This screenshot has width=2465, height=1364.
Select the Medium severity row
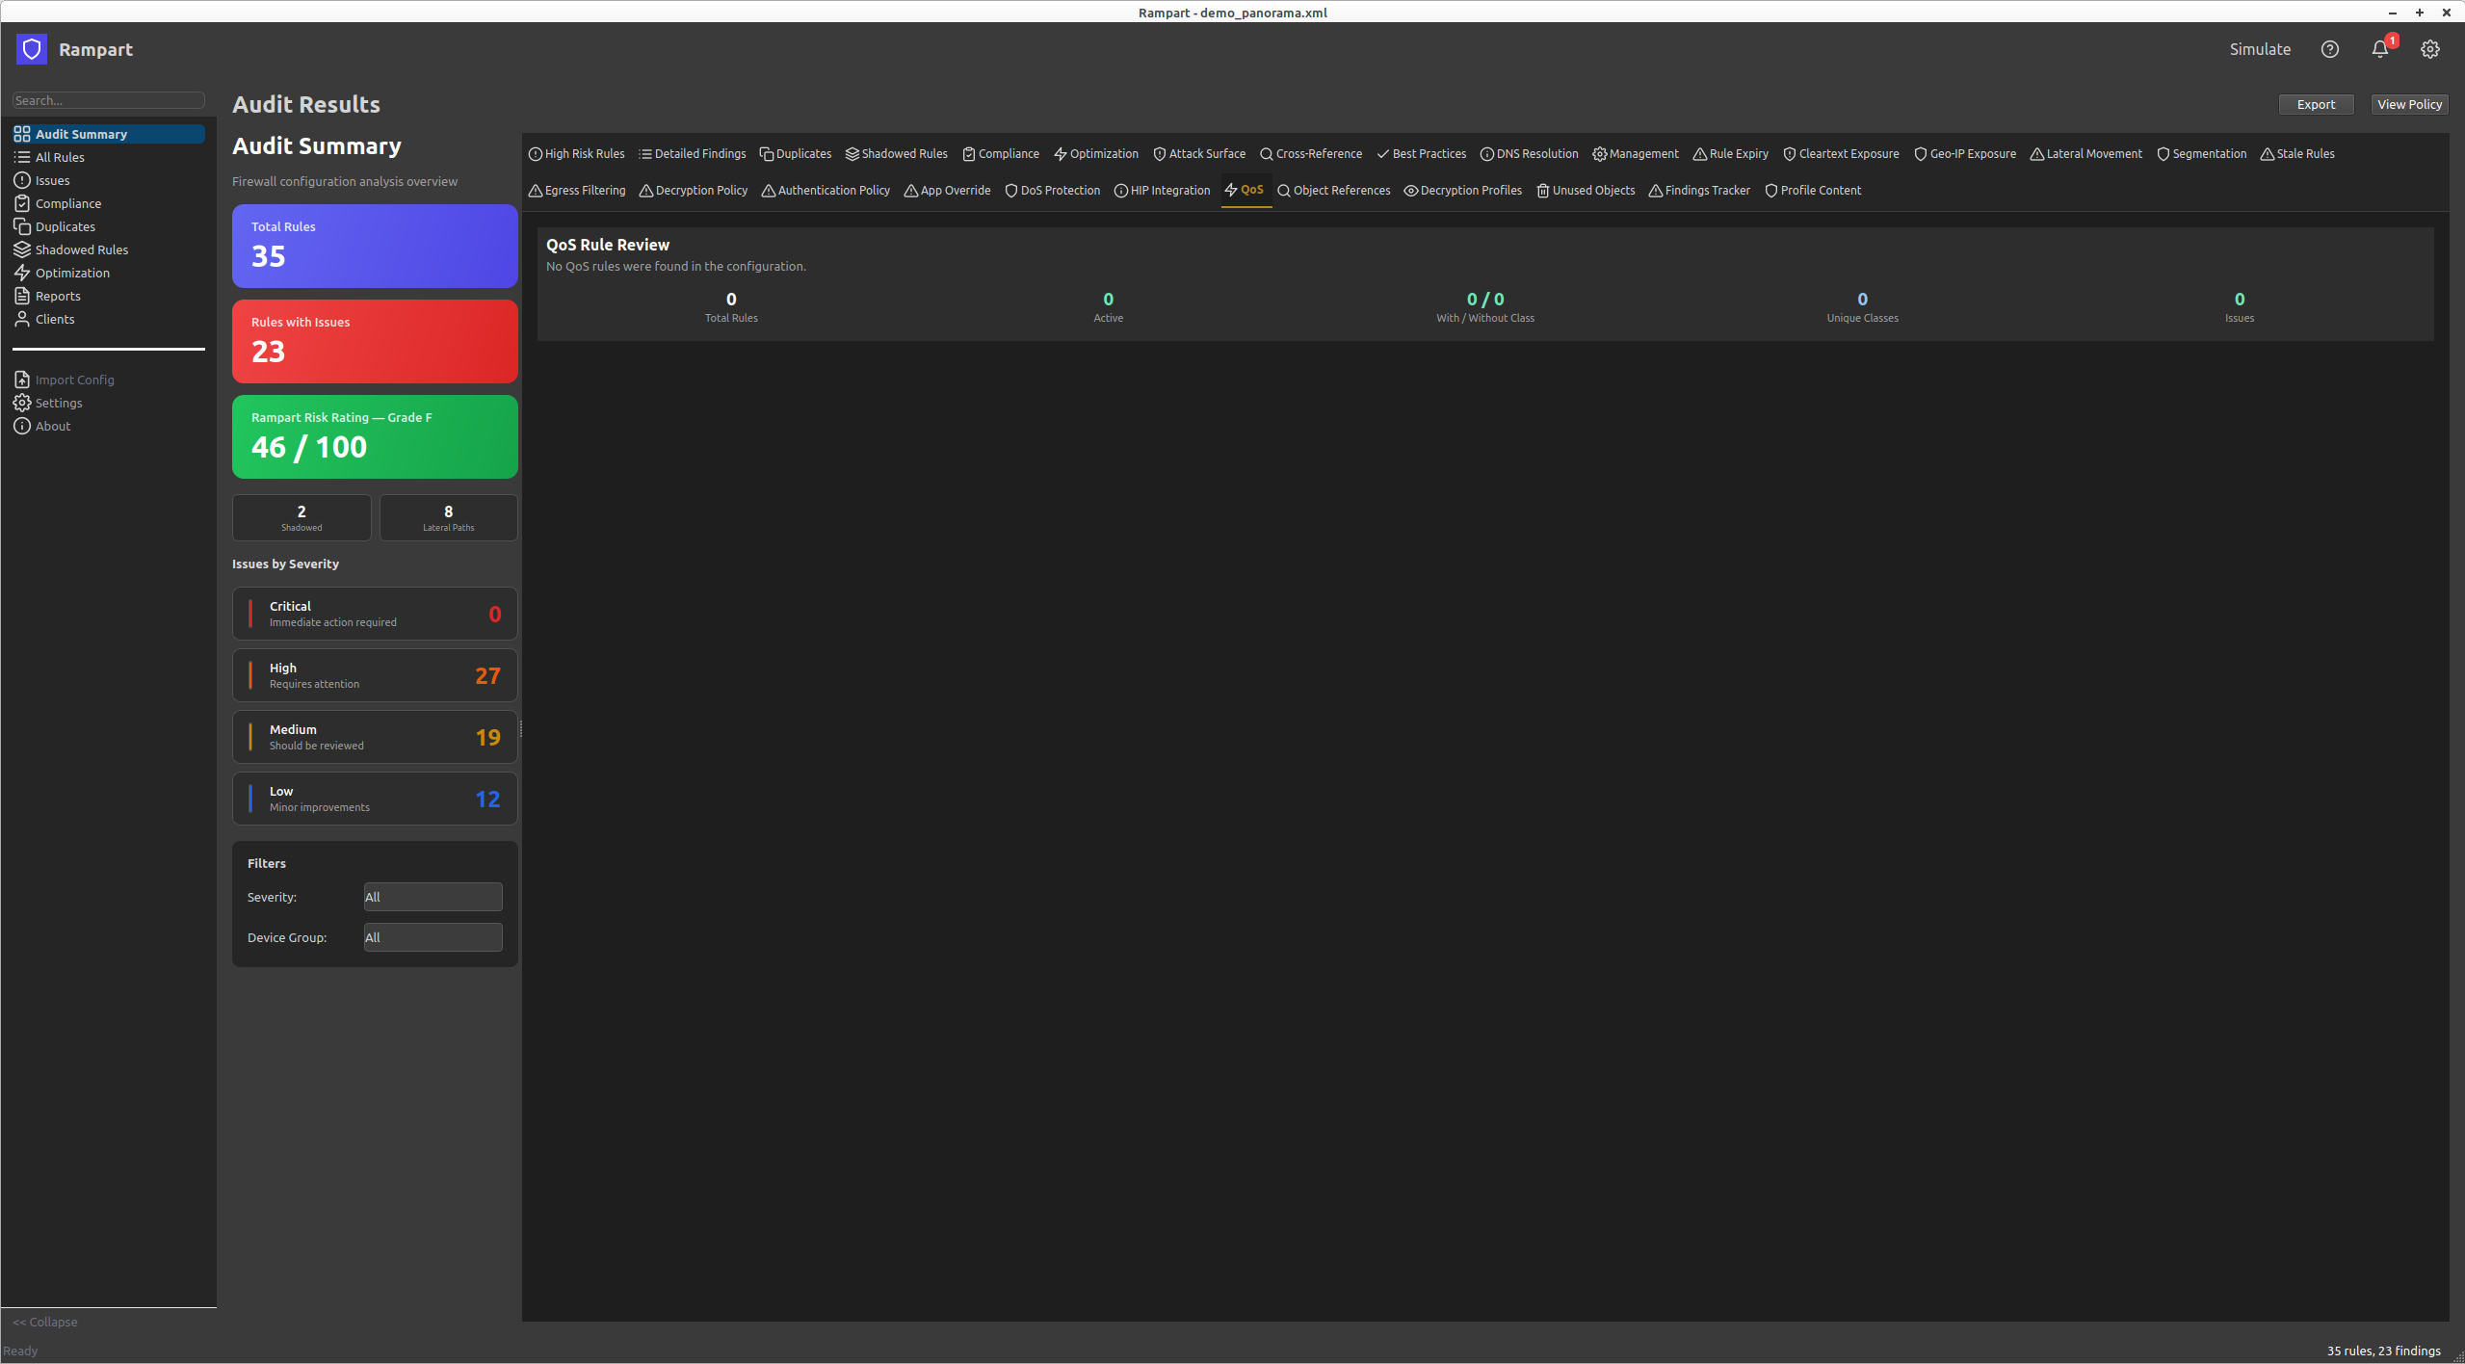pos(375,737)
